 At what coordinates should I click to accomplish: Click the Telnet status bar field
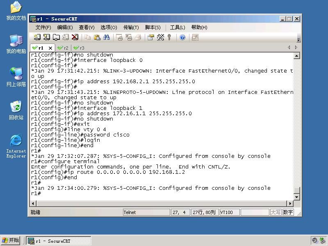[146, 212]
